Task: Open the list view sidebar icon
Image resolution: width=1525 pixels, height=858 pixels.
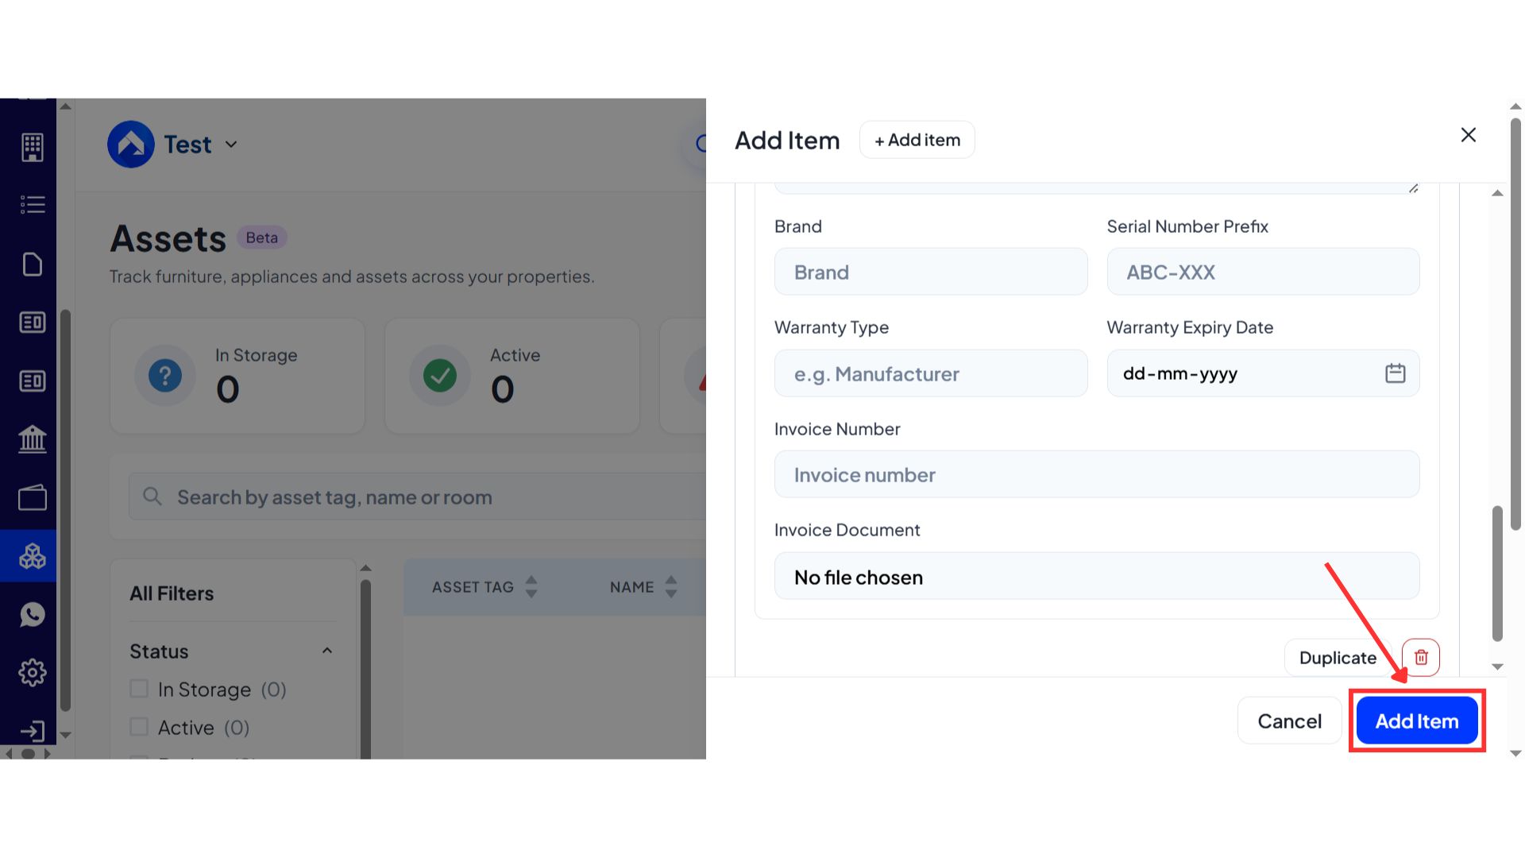Action: tap(33, 205)
